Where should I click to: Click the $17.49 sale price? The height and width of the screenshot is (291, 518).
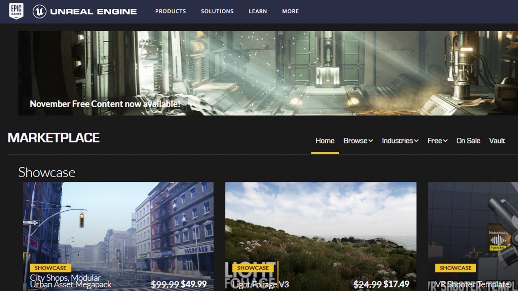pyautogui.click(x=396, y=284)
